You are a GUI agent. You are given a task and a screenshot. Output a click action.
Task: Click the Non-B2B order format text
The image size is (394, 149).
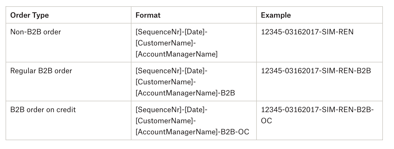pos(176,43)
